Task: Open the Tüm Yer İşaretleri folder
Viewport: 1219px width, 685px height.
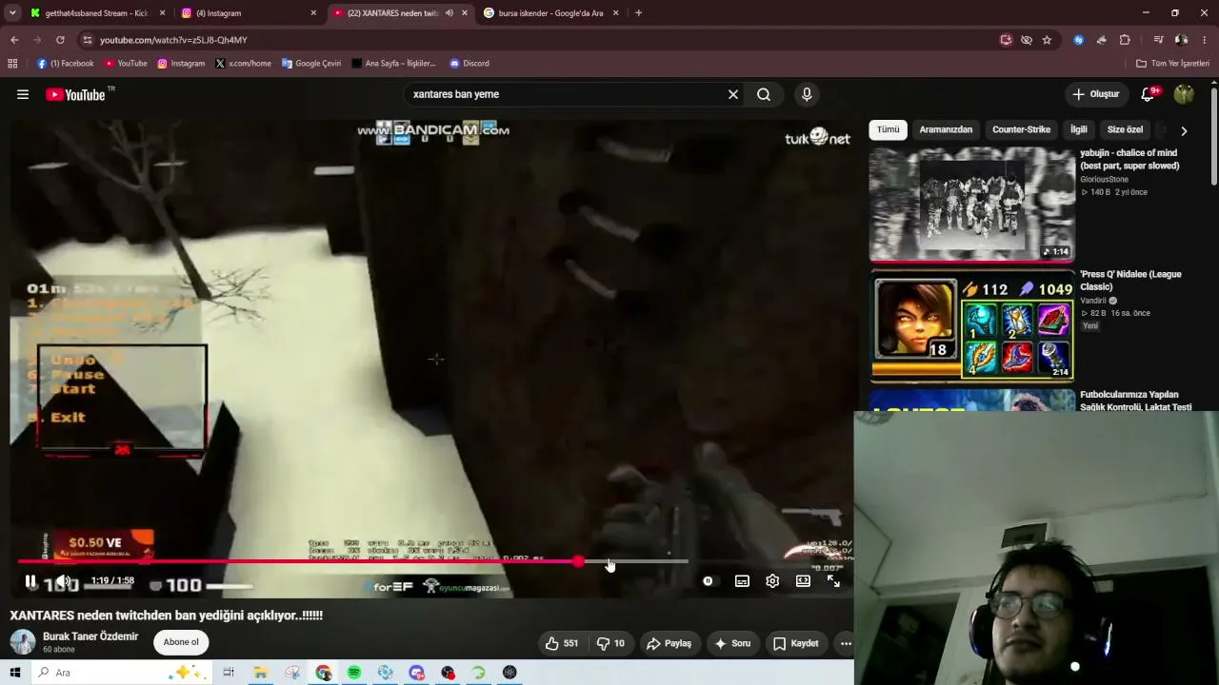Action: point(1173,64)
